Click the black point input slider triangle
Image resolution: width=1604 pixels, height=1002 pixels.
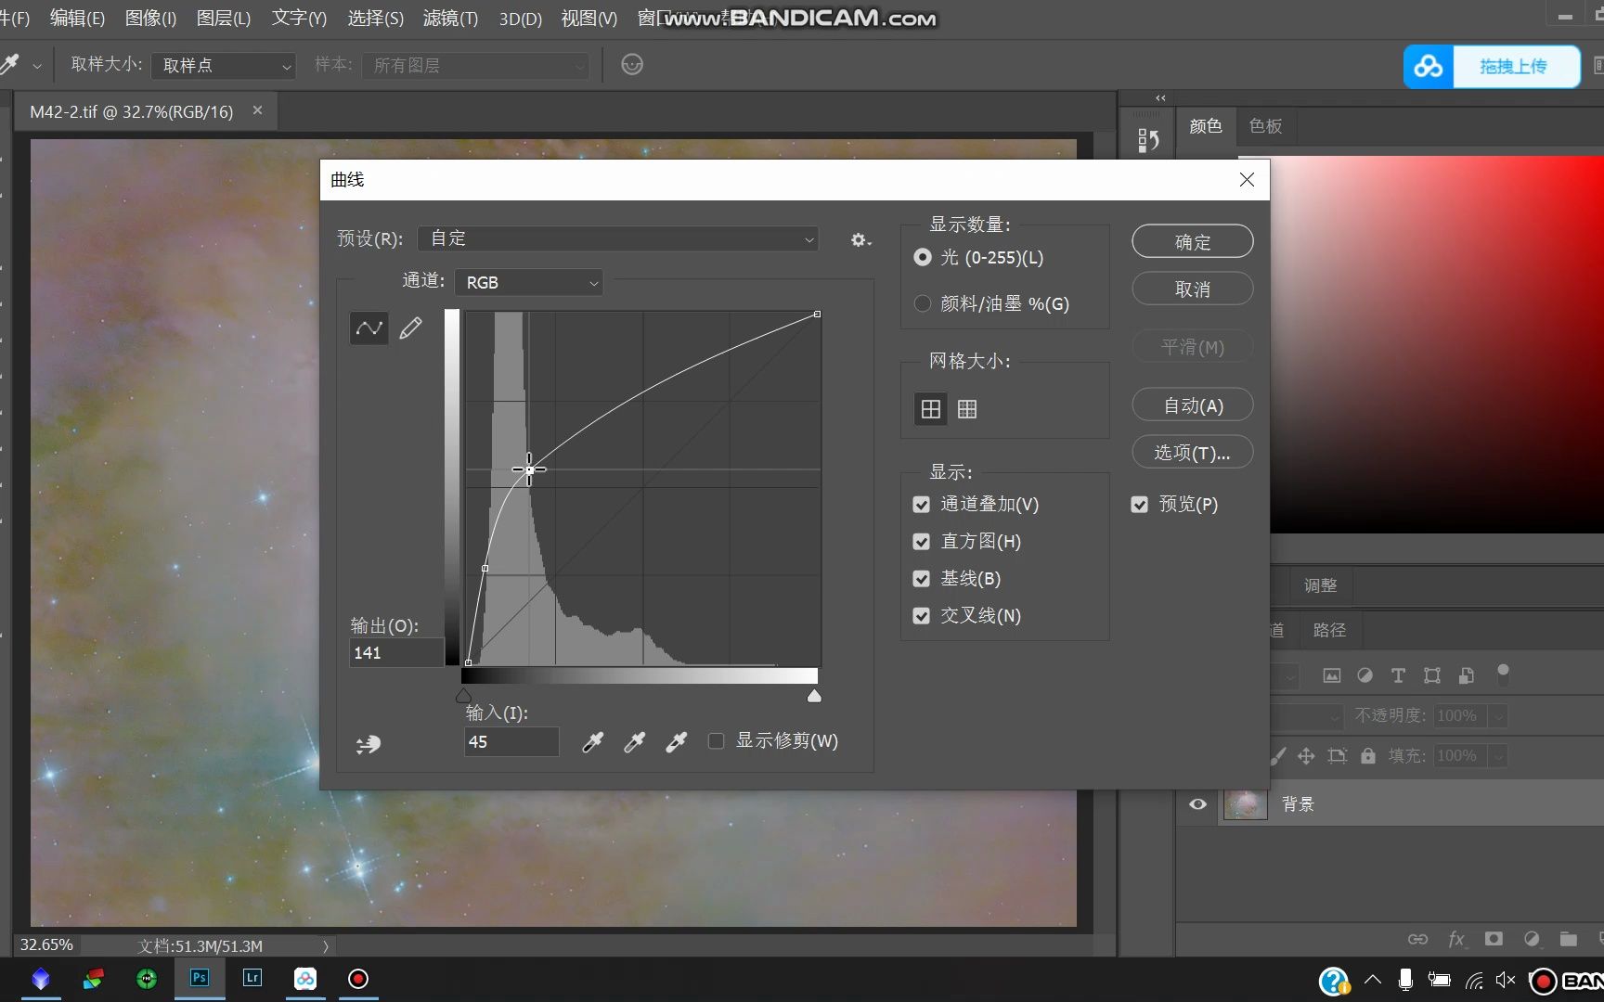[x=463, y=696]
